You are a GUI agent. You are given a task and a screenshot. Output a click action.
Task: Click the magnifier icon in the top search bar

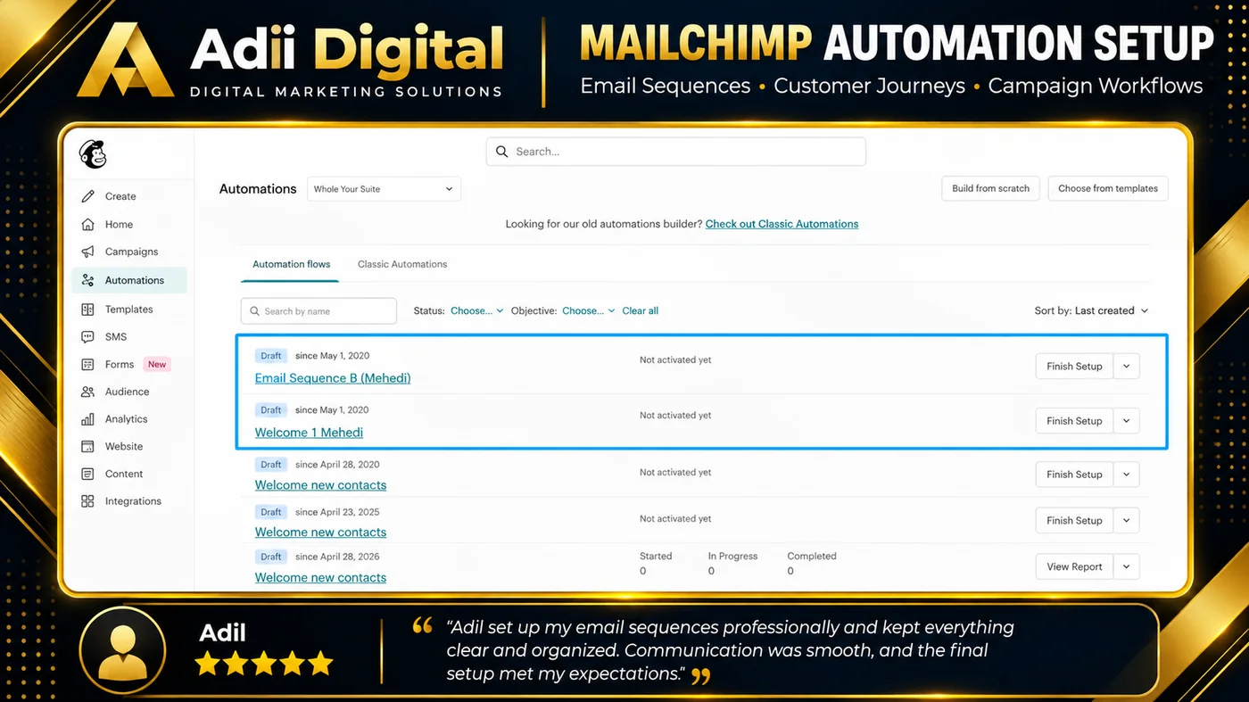pyautogui.click(x=502, y=152)
